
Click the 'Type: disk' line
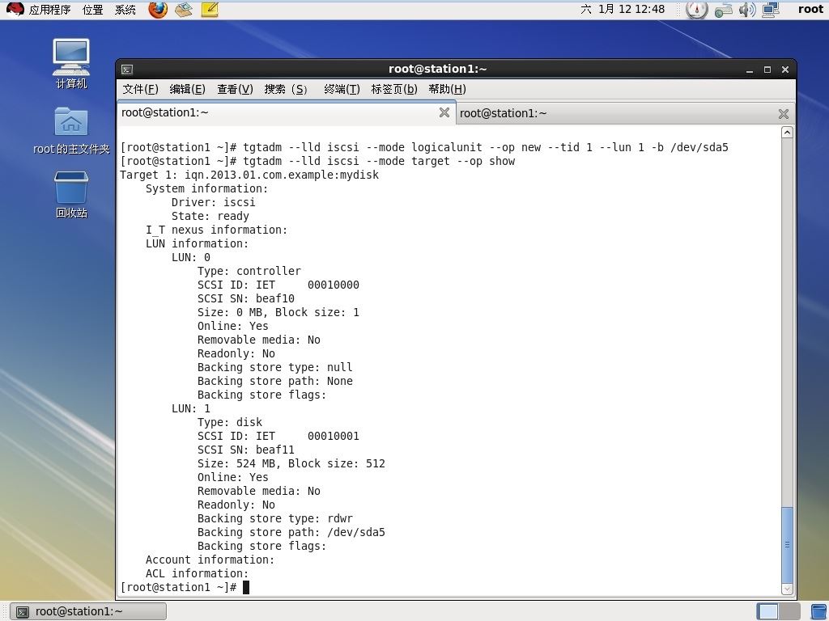point(230,422)
